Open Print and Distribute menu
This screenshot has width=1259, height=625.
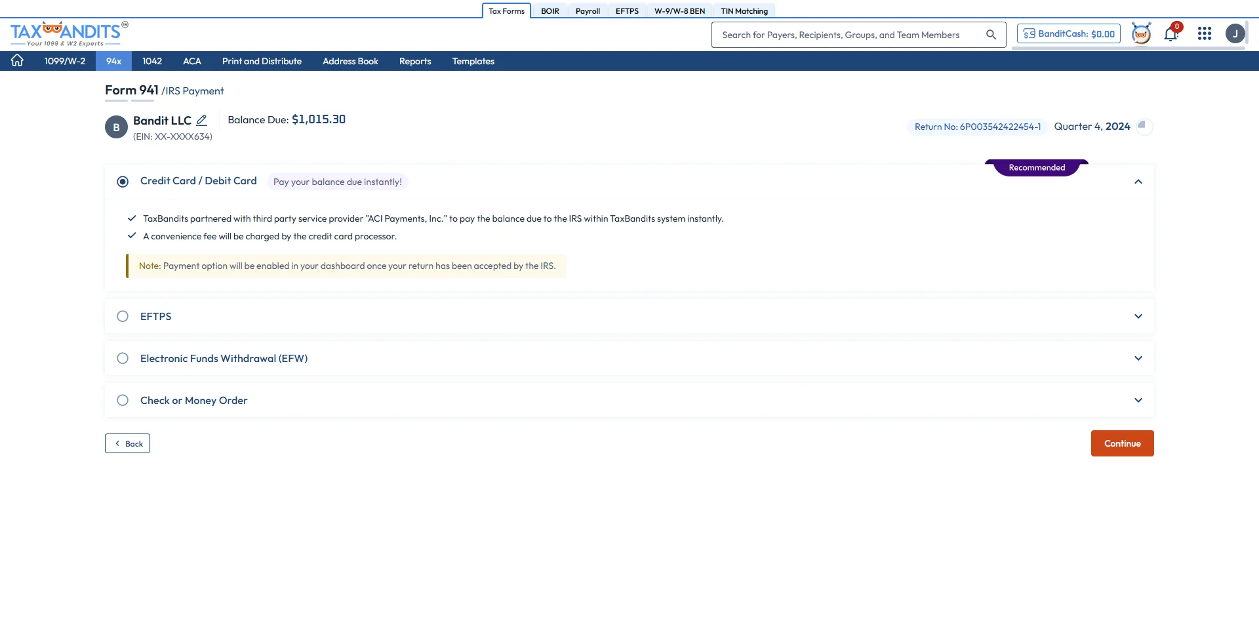click(x=262, y=61)
